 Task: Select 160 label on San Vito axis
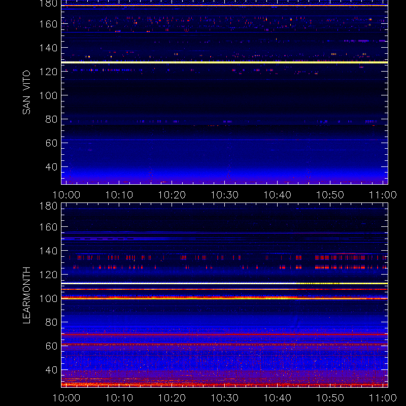[x=48, y=24]
